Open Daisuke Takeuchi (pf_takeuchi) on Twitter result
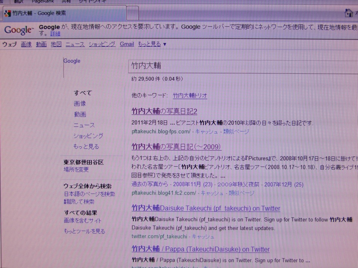Viewport: 358px width, 268px height. pyautogui.click(x=206, y=208)
